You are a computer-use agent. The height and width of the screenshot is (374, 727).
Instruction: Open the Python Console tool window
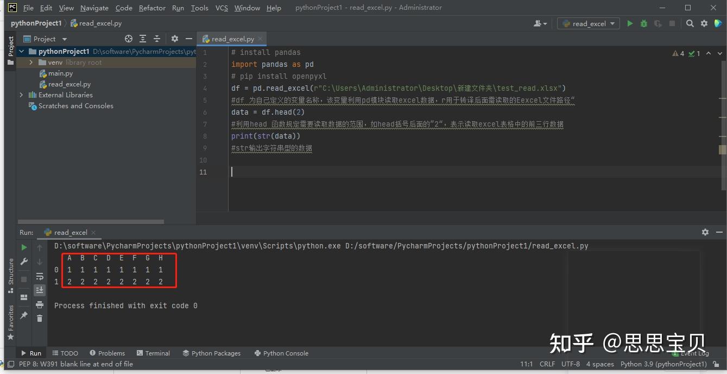[281, 353]
